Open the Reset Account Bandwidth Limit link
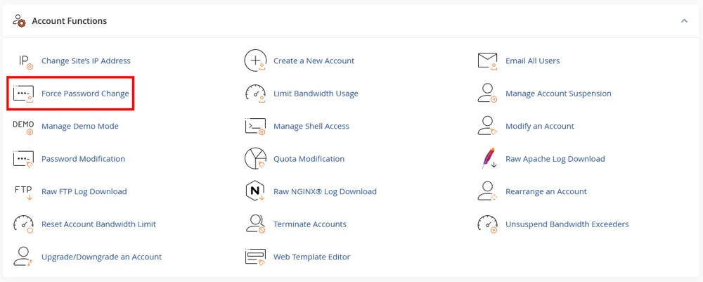The image size is (703, 282). click(x=98, y=224)
